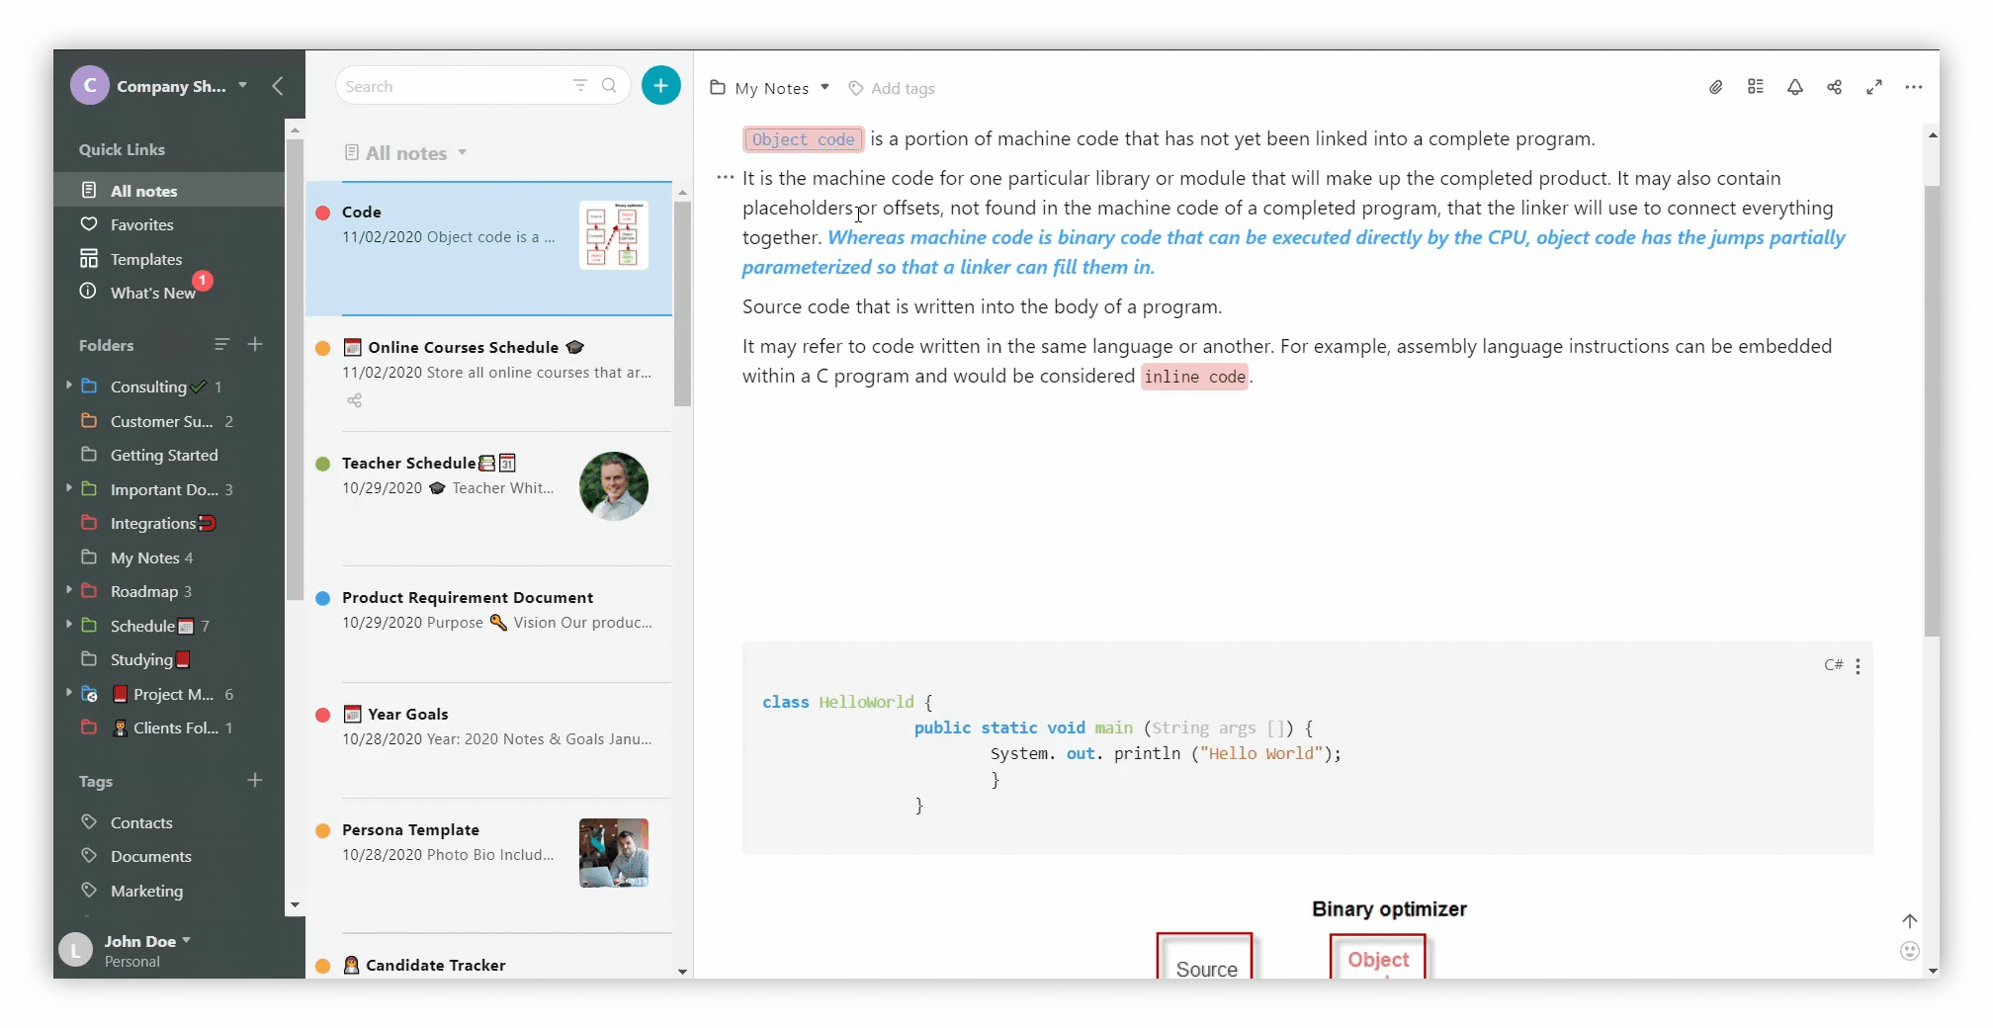Expand the Project M... folder
Viewport: 1993px width, 1028px height.
coord(68,693)
